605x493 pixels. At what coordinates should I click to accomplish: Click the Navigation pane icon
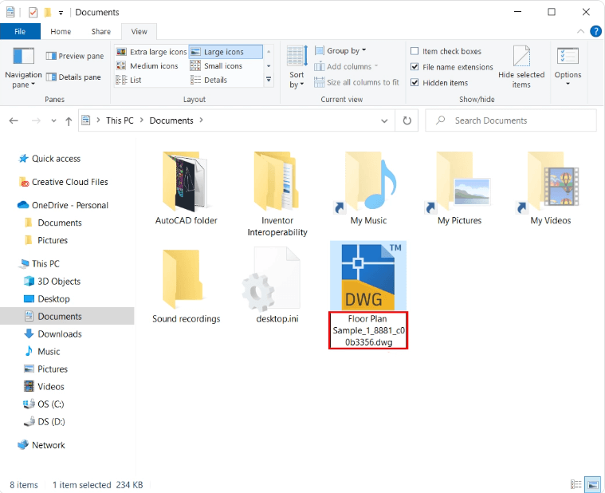tap(23, 58)
